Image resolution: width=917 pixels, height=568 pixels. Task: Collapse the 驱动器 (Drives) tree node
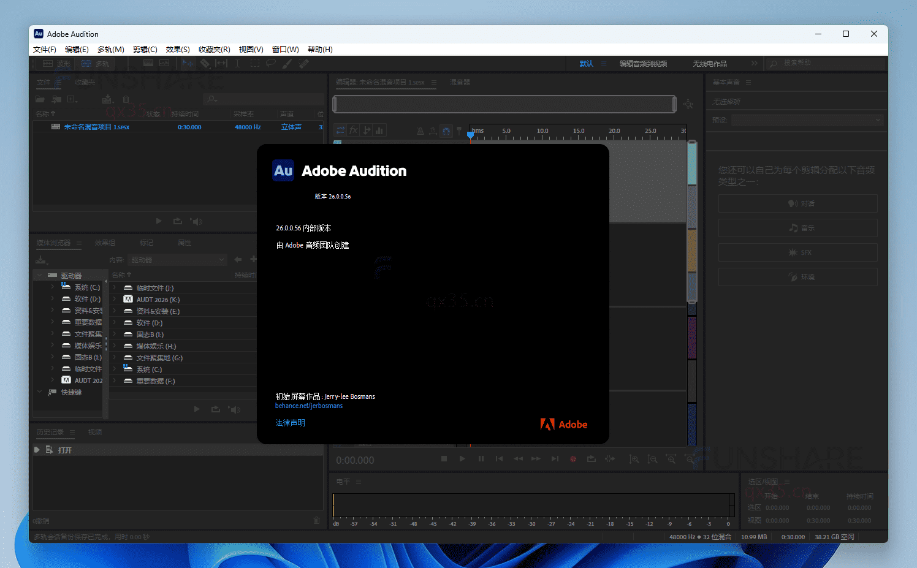39,275
